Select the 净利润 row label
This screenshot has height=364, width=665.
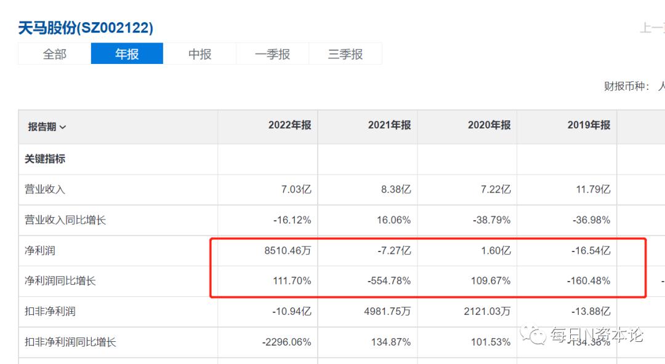coord(39,251)
